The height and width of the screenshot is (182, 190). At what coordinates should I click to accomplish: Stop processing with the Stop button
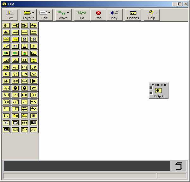(98, 15)
